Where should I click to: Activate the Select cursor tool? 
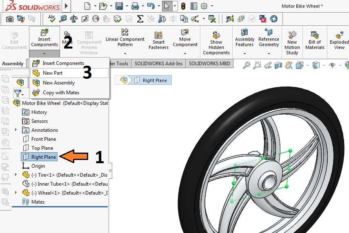coord(167,6)
